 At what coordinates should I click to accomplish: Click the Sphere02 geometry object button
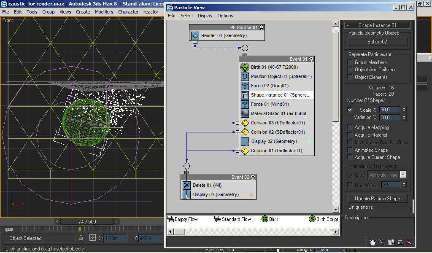377,42
